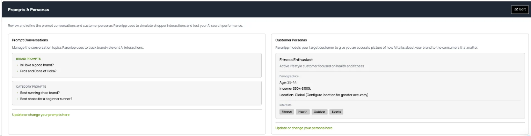Click prompt 'Is Hoka a good brand?'
Viewport: 531px width, 136px height.
click(x=37, y=65)
